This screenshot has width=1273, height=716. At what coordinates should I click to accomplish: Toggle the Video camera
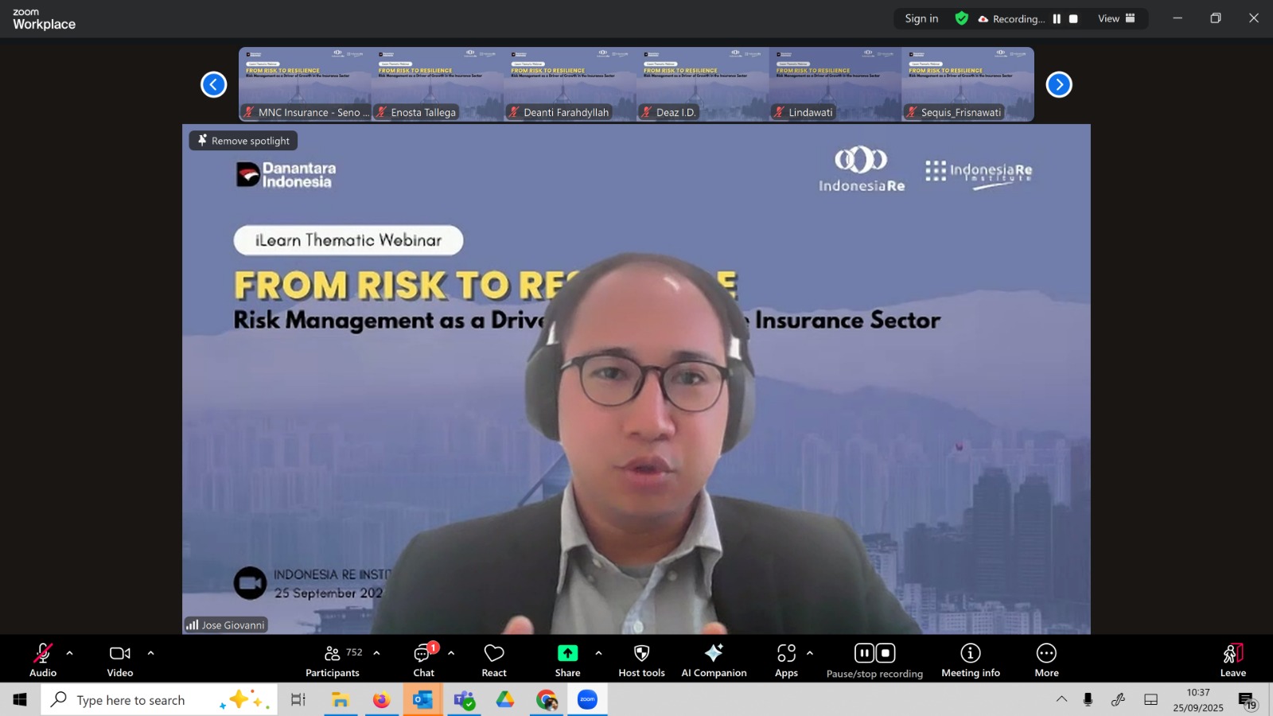pyautogui.click(x=120, y=660)
